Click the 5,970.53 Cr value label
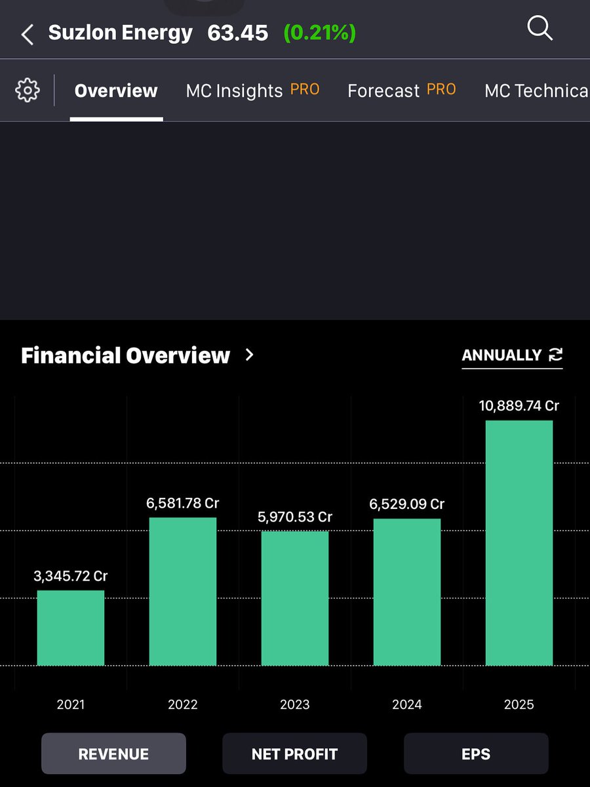Viewport: 590px width, 787px height. tap(295, 517)
